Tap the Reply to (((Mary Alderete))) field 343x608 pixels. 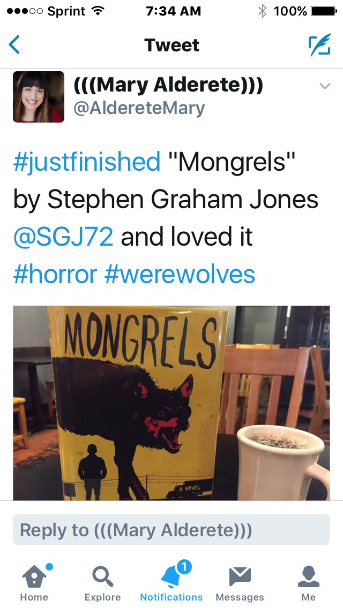pyautogui.click(x=171, y=529)
